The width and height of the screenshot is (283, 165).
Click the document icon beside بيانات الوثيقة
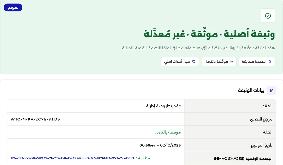pyautogui.click(x=272, y=90)
